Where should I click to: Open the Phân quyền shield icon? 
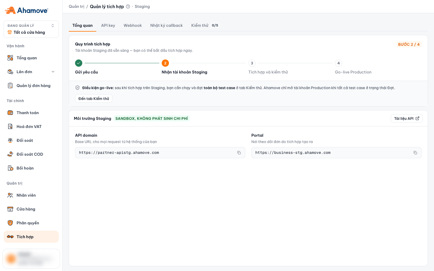[x=10, y=223]
